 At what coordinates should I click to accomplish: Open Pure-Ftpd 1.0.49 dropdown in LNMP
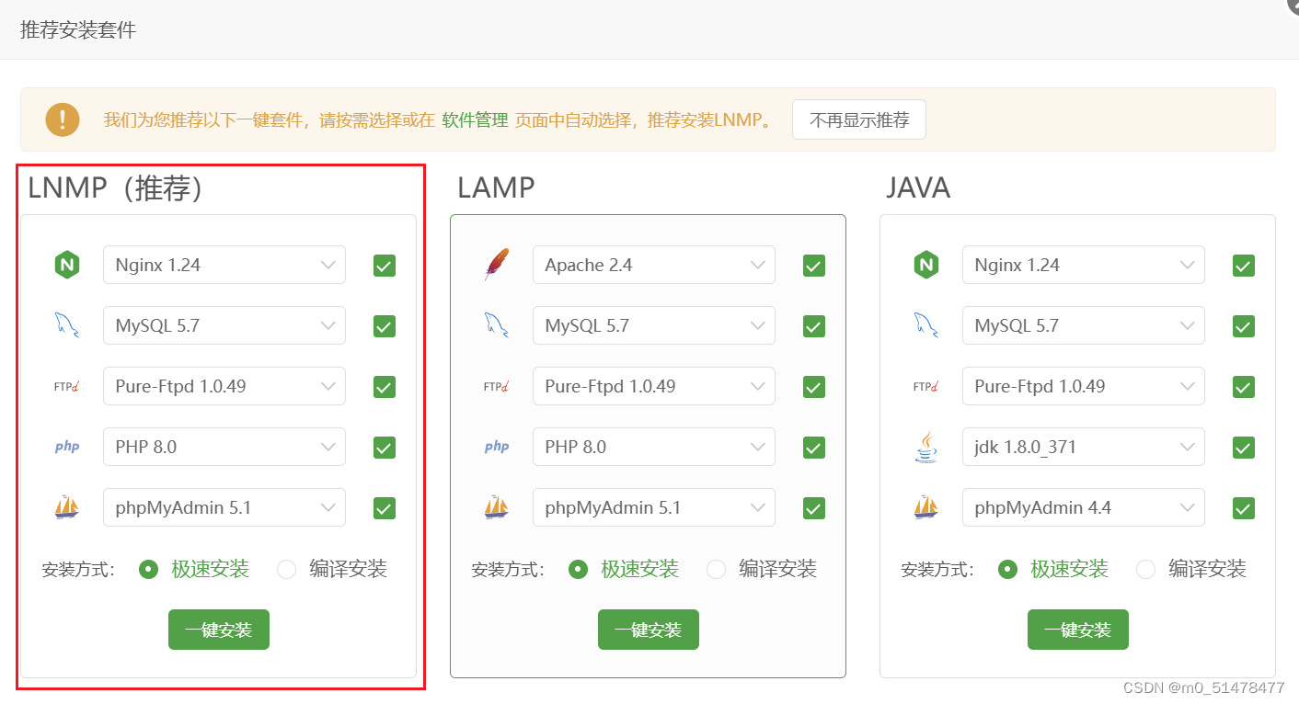(224, 386)
